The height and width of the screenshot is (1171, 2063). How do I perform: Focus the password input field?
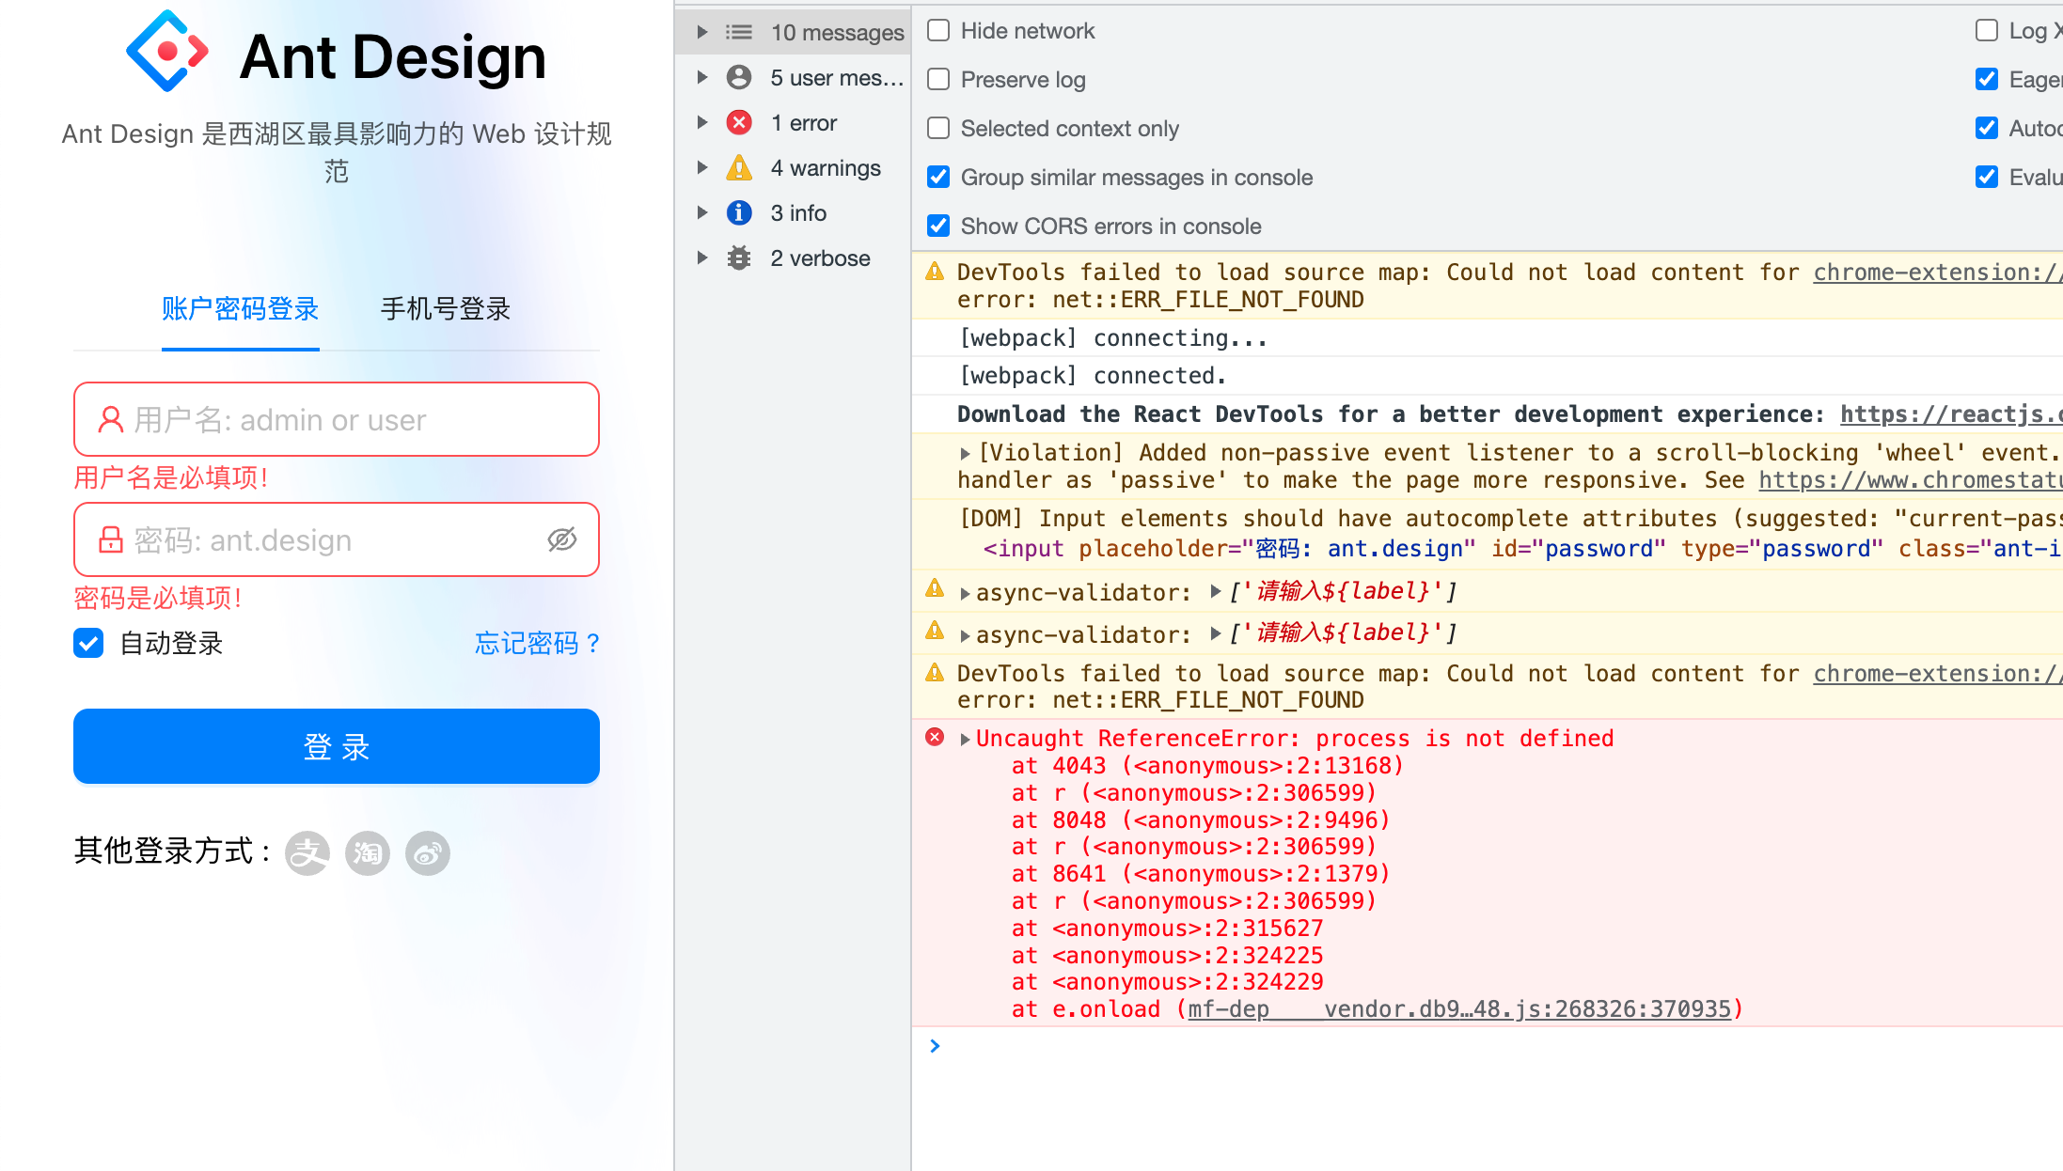point(337,539)
